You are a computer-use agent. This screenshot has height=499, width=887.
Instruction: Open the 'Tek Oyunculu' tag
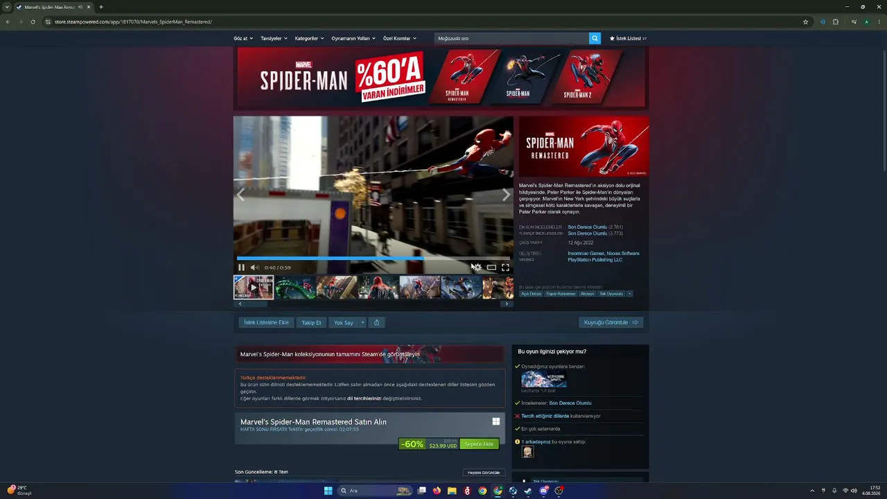[x=611, y=294]
